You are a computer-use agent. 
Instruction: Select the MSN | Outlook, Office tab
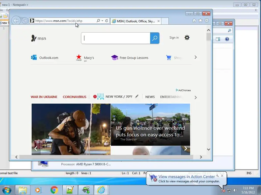click(136, 21)
